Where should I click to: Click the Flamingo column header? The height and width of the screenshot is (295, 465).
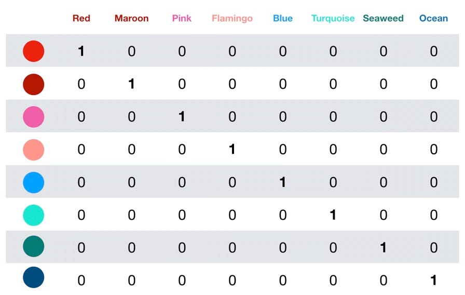[x=232, y=18]
